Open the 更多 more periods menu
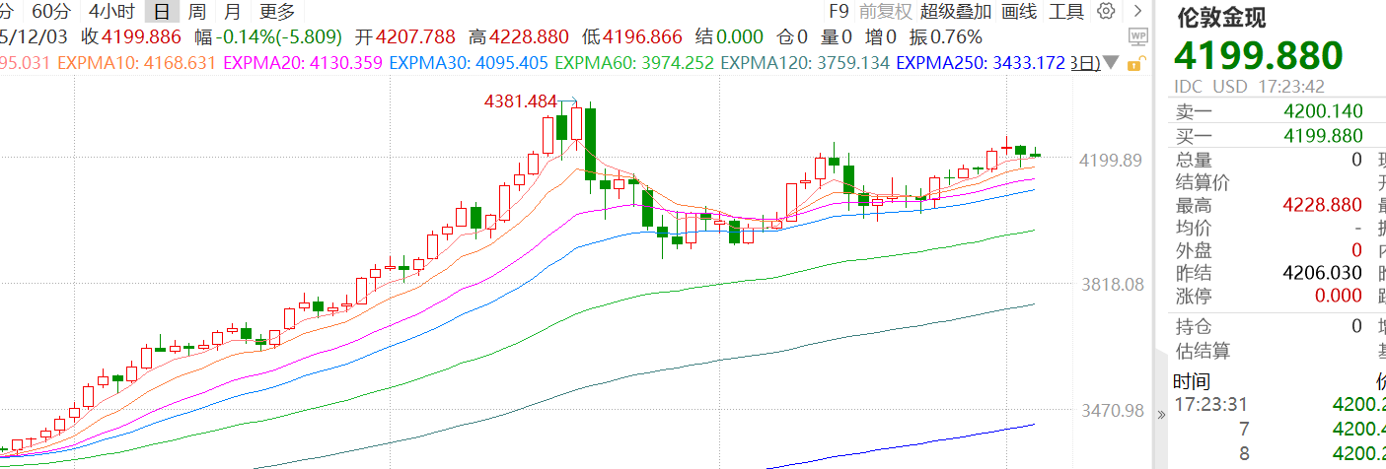Viewport: 1386px width, 469px height. 277,12
